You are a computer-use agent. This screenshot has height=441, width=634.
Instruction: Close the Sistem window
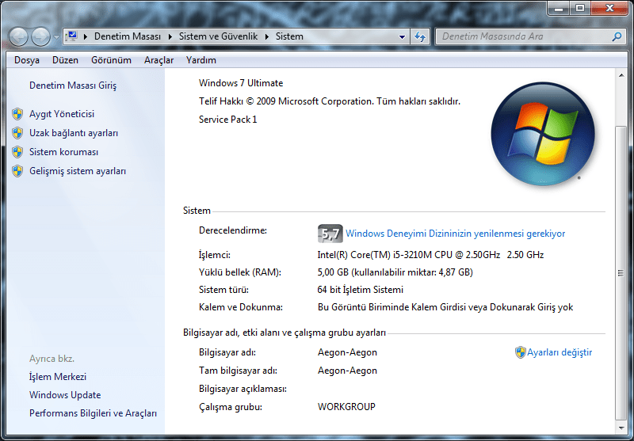pos(609,9)
